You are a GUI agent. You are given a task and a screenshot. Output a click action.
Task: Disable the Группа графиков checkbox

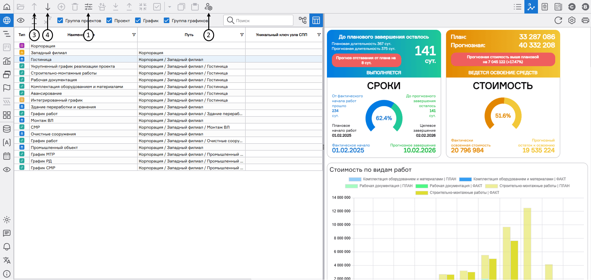pyautogui.click(x=167, y=20)
